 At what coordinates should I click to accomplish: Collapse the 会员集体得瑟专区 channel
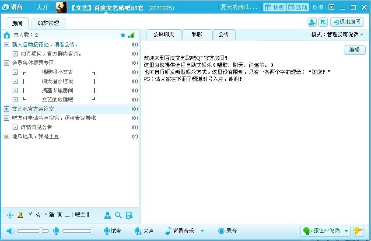(x=7, y=63)
